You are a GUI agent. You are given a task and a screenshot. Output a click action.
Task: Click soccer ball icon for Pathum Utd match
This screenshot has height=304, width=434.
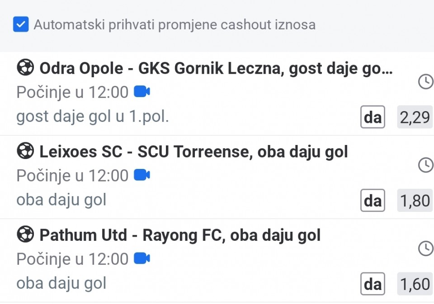25,235
